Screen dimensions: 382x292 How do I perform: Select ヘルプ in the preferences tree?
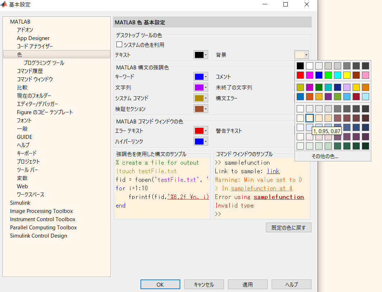coord(23,145)
